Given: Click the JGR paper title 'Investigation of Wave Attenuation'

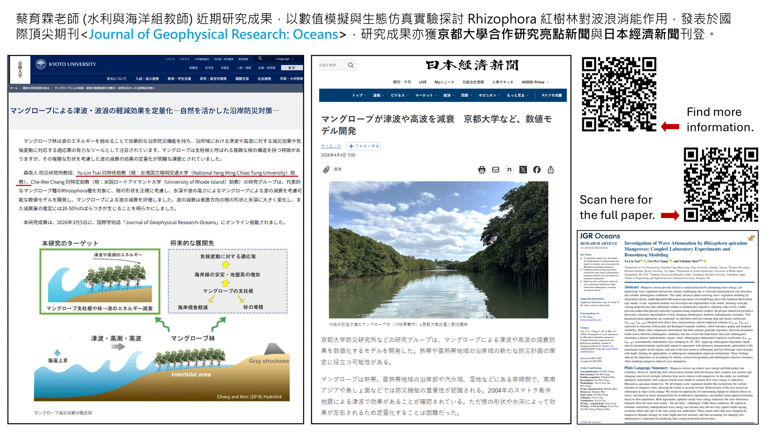Looking at the screenshot, I should [x=686, y=249].
